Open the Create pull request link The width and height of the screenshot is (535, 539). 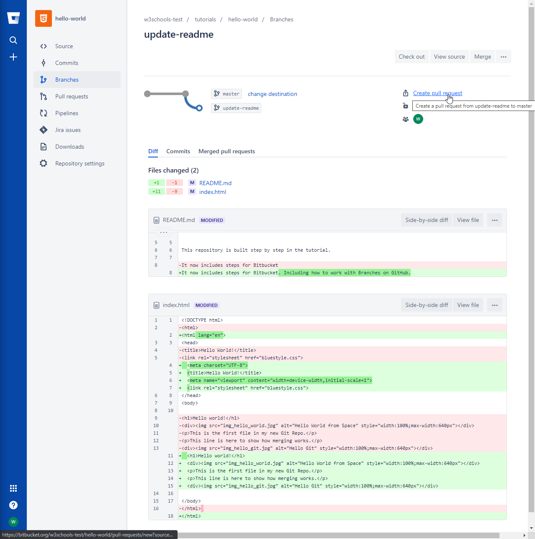437,93
